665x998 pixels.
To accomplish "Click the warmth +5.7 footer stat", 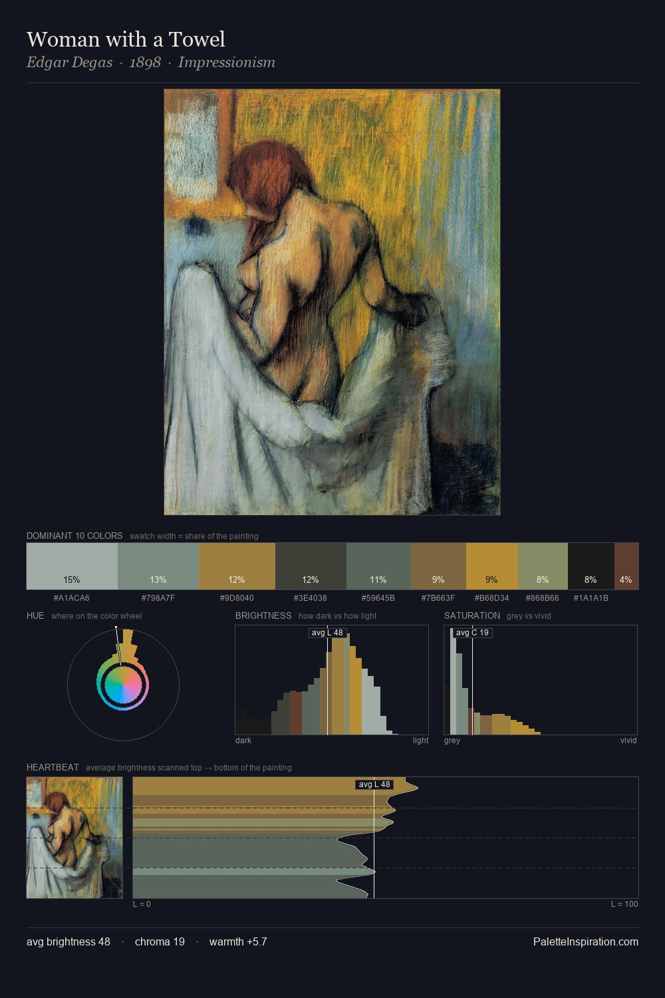I will pos(238,941).
